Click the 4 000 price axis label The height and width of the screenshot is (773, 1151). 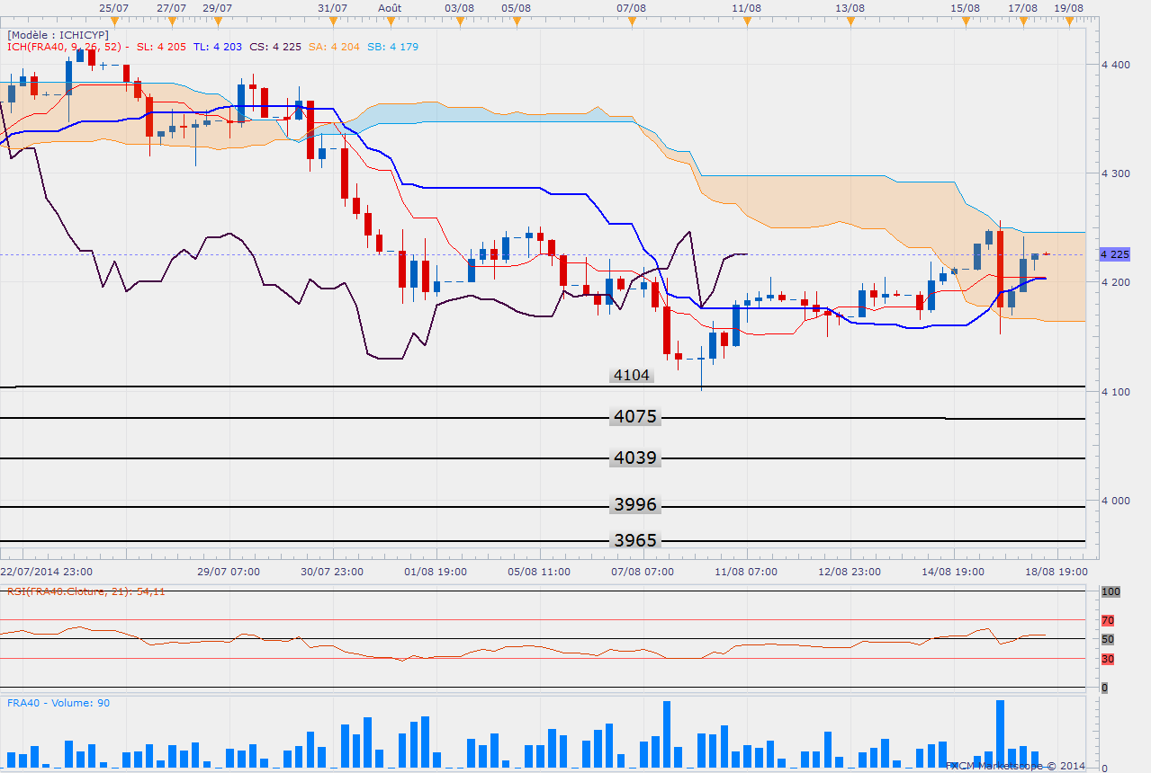click(1114, 501)
